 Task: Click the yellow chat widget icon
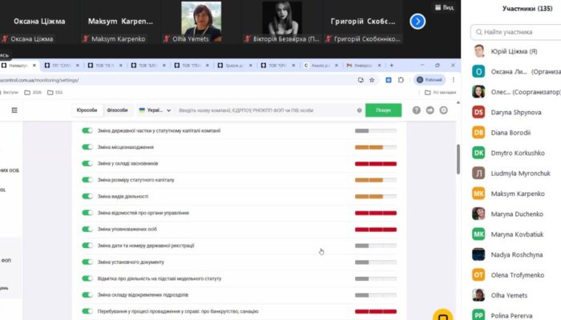[442, 314]
